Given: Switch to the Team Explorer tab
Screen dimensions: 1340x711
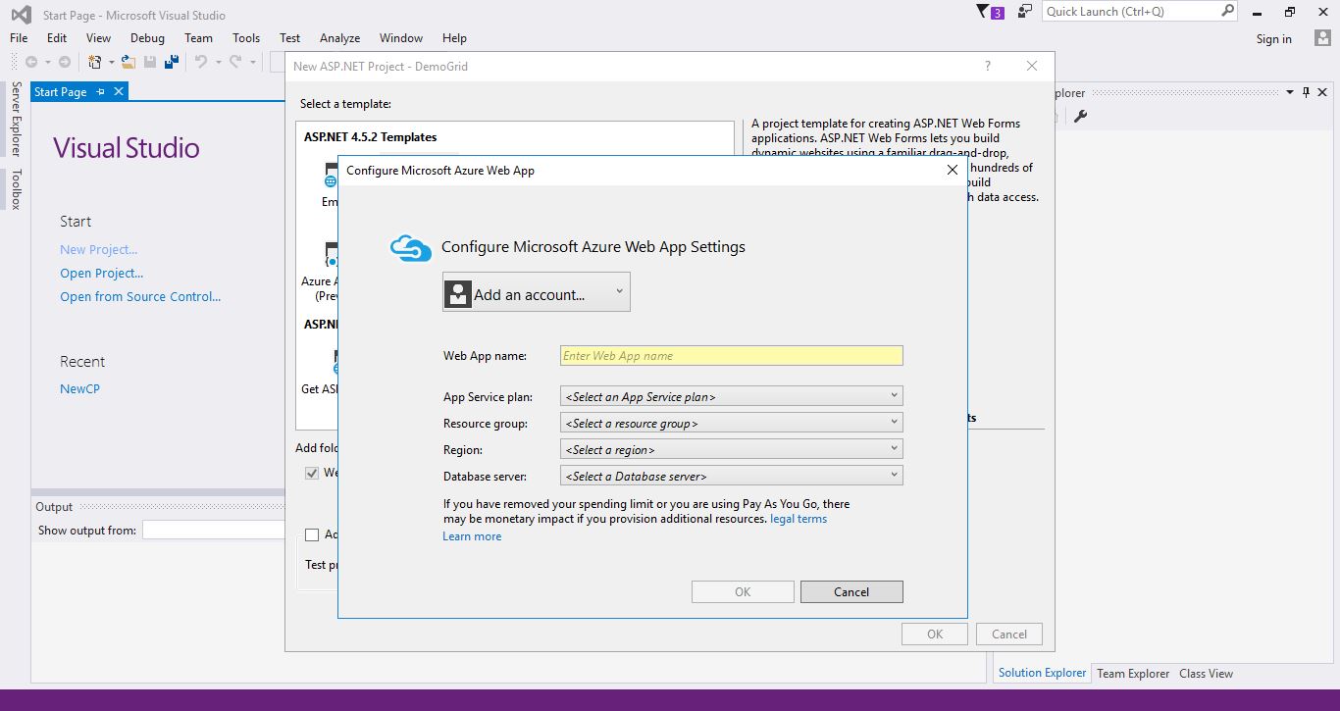Looking at the screenshot, I should [1133, 674].
